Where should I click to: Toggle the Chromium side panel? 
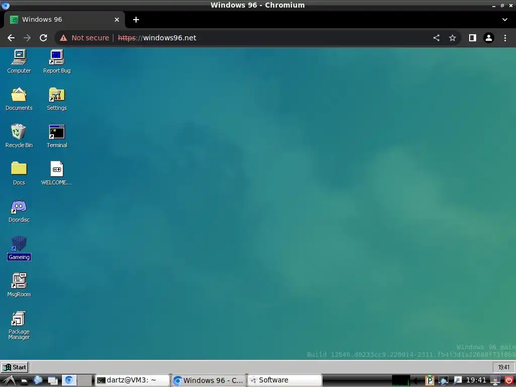coord(473,38)
